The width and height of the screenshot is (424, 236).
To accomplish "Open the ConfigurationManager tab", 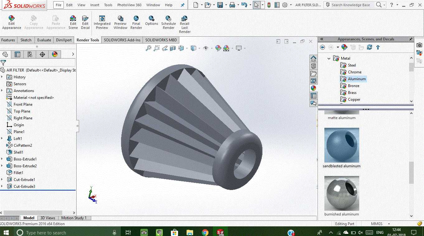I will click(30, 54).
